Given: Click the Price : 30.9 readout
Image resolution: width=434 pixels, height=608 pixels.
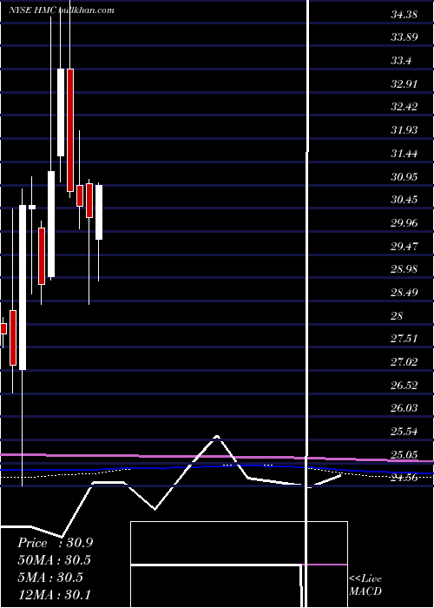Looking at the screenshot, I should point(55,543).
